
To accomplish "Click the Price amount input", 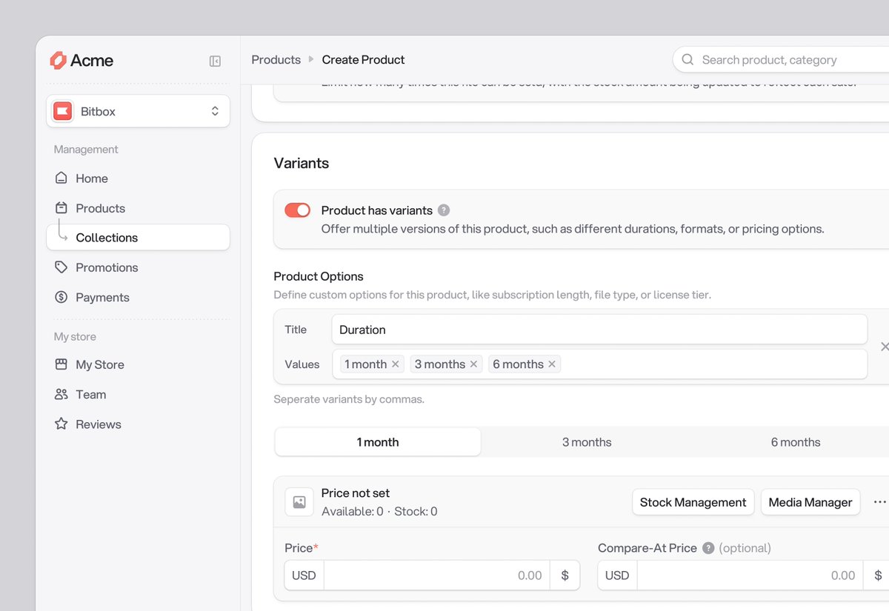I will [437, 575].
